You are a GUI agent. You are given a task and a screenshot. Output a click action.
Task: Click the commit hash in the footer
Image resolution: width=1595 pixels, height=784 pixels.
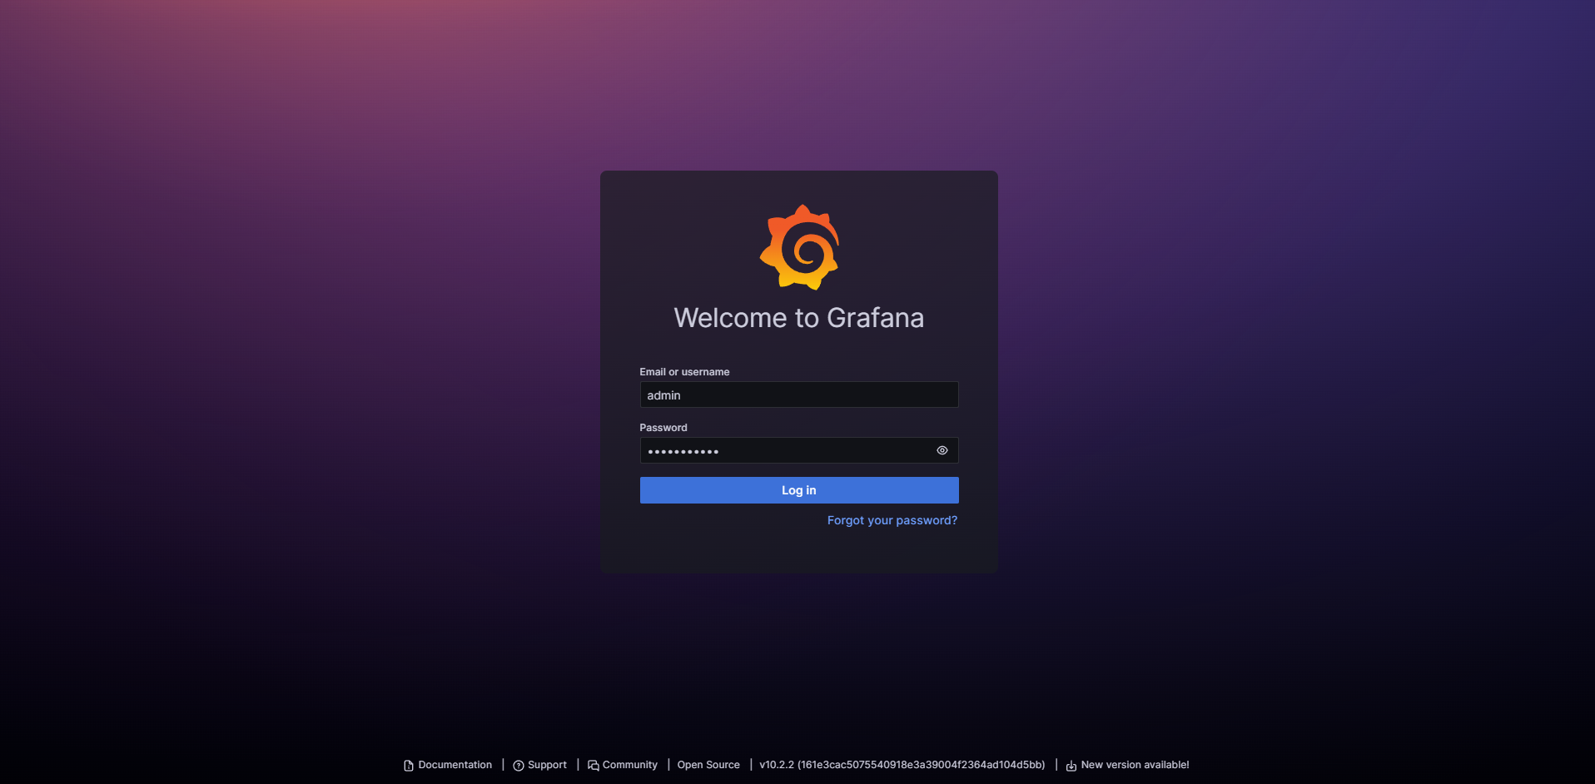click(x=921, y=765)
